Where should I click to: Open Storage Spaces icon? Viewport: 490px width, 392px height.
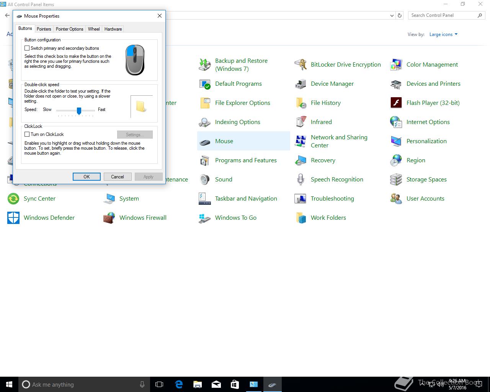click(396, 180)
